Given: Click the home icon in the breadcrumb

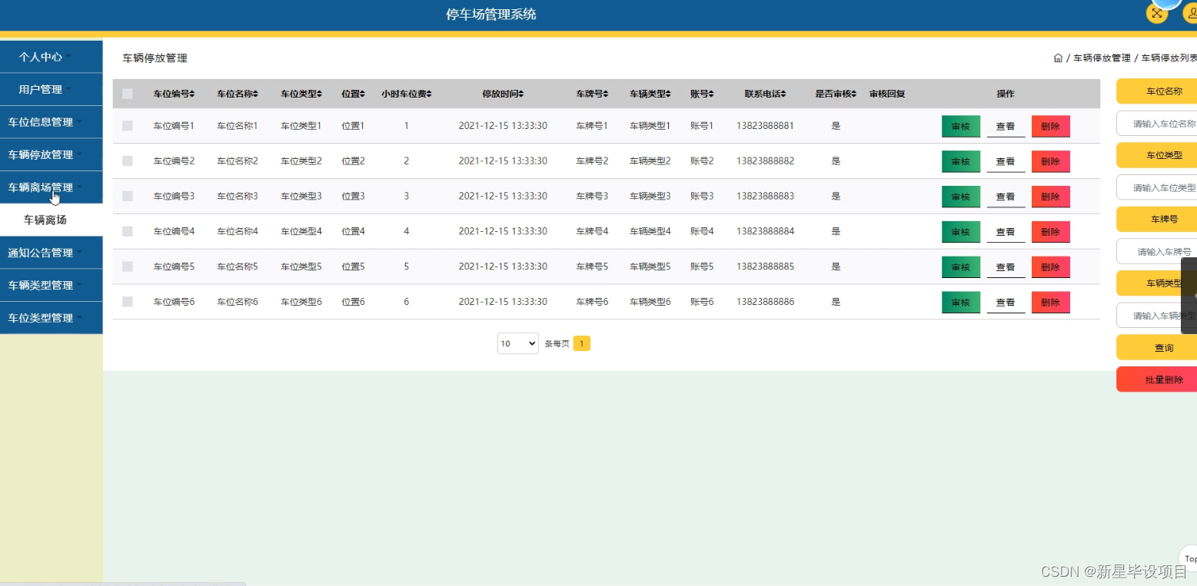Looking at the screenshot, I should tap(1057, 57).
